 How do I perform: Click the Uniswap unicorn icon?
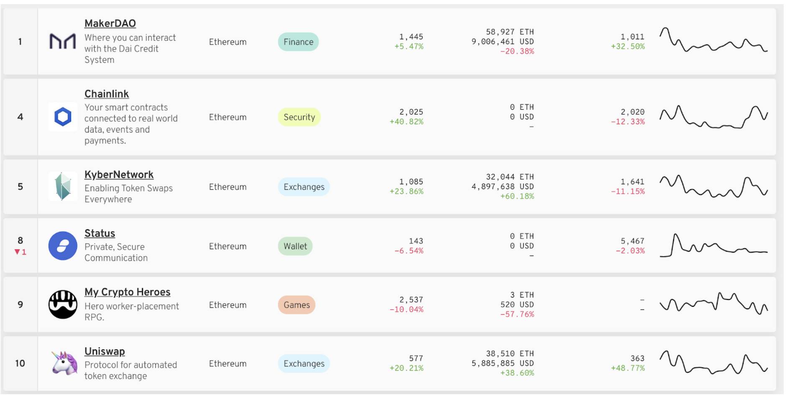pos(64,363)
